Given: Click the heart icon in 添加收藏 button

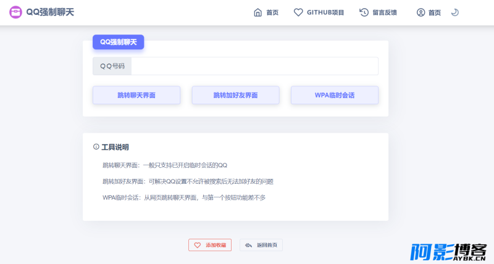Looking at the screenshot, I should click(197, 245).
